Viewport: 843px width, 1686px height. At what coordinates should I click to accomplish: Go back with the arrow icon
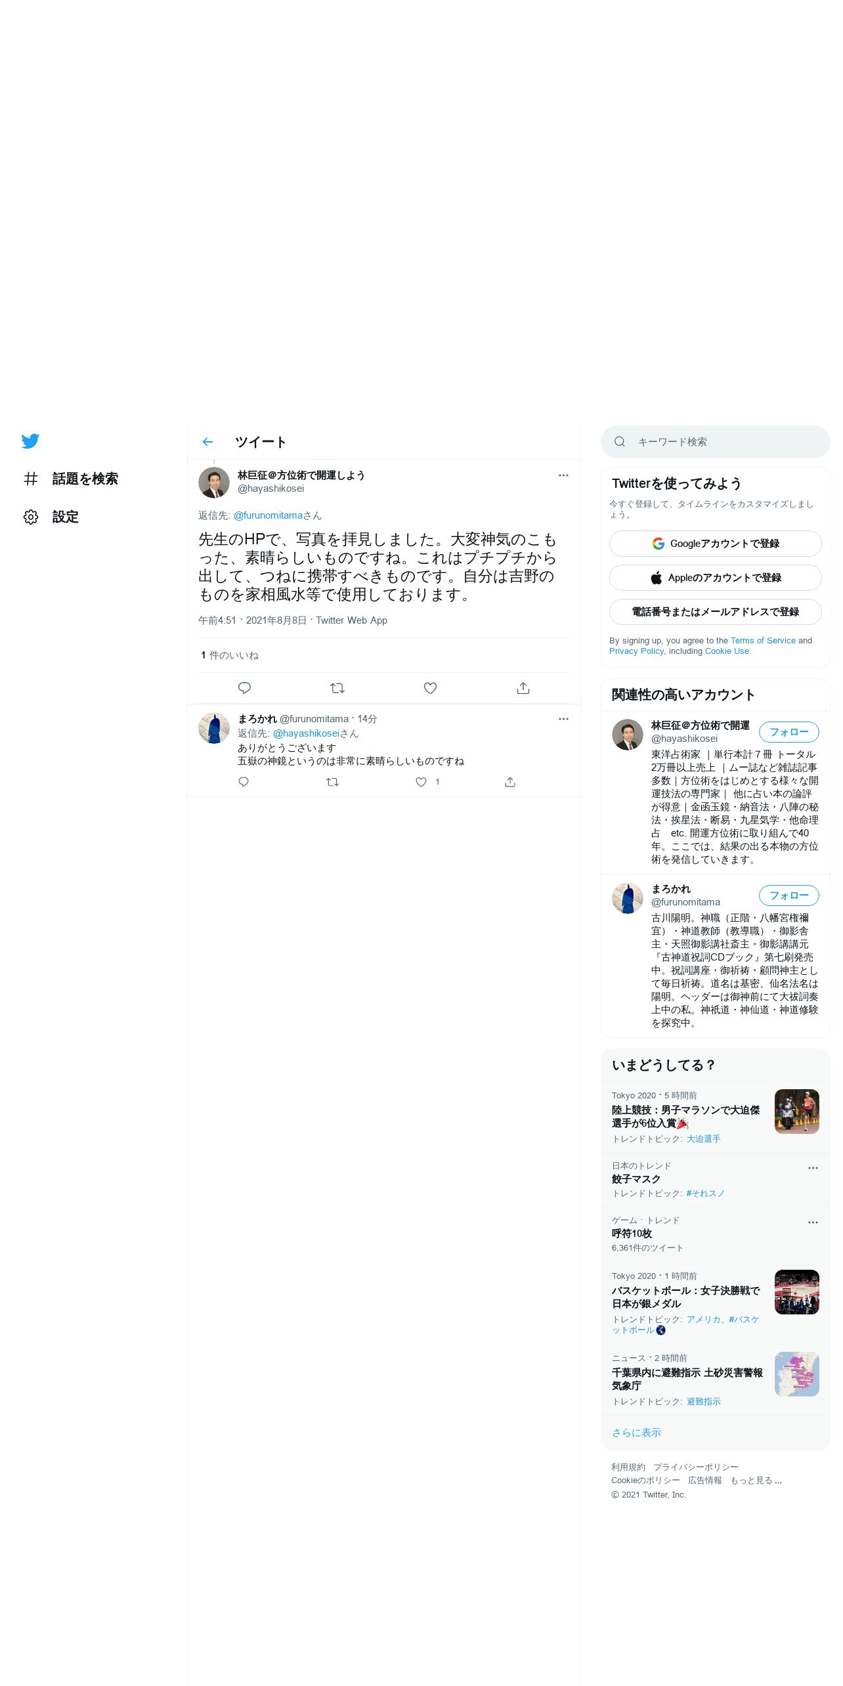(208, 442)
